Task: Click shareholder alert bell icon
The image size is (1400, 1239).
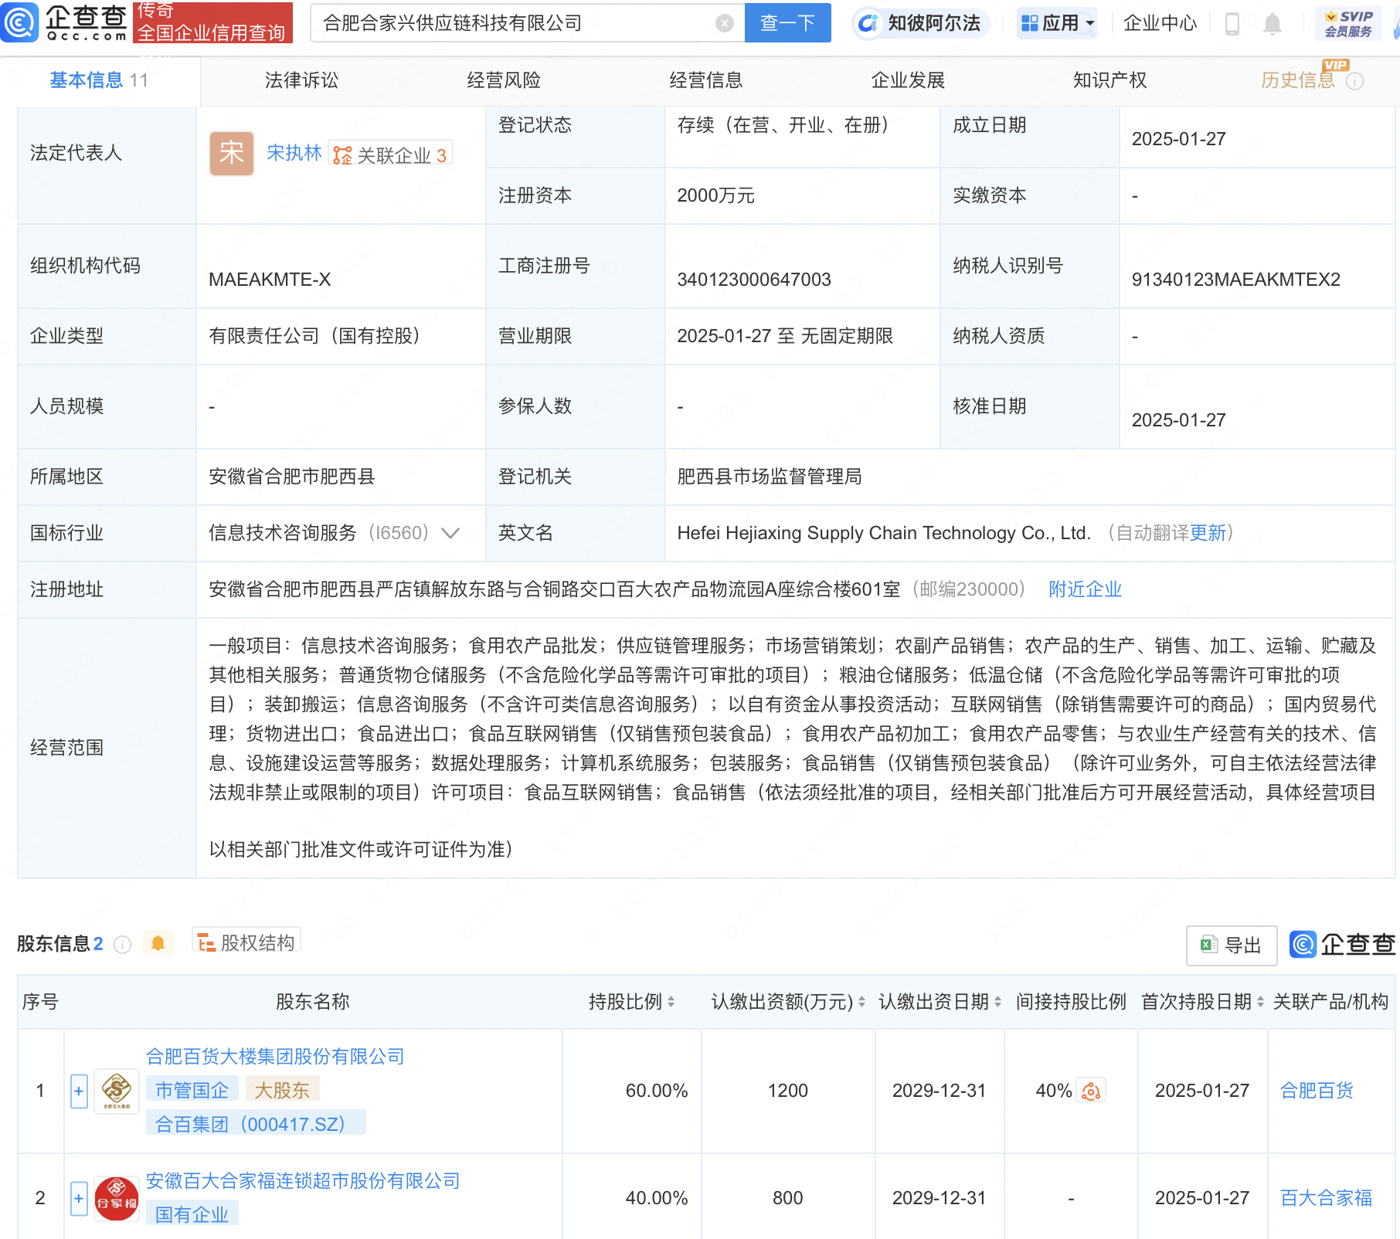Action: pyautogui.click(x=158, y=943)
